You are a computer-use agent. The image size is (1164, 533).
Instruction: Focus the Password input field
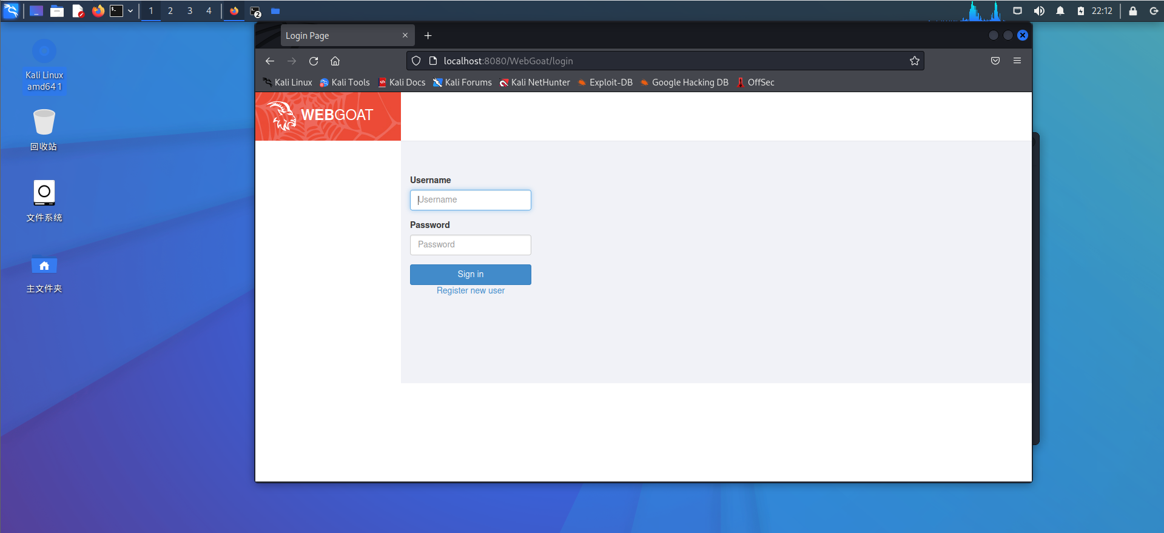471,245
